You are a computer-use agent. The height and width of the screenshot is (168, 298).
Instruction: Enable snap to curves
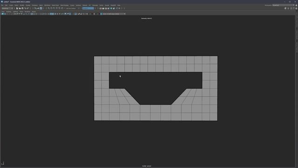(x=52, y=8)
